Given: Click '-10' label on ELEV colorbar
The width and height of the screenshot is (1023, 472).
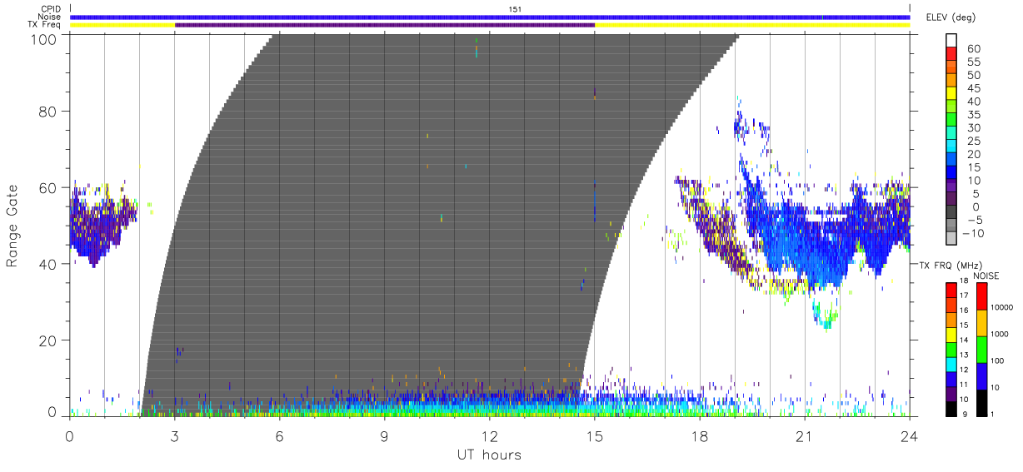Looking at the screenshot, I should (972, 233).
